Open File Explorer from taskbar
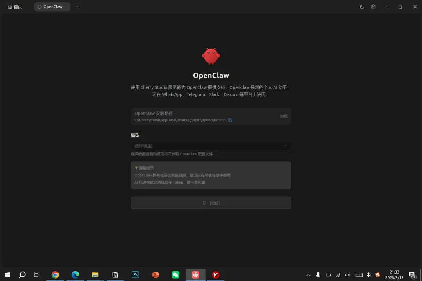The image size is (422, 281). [95, 274]
